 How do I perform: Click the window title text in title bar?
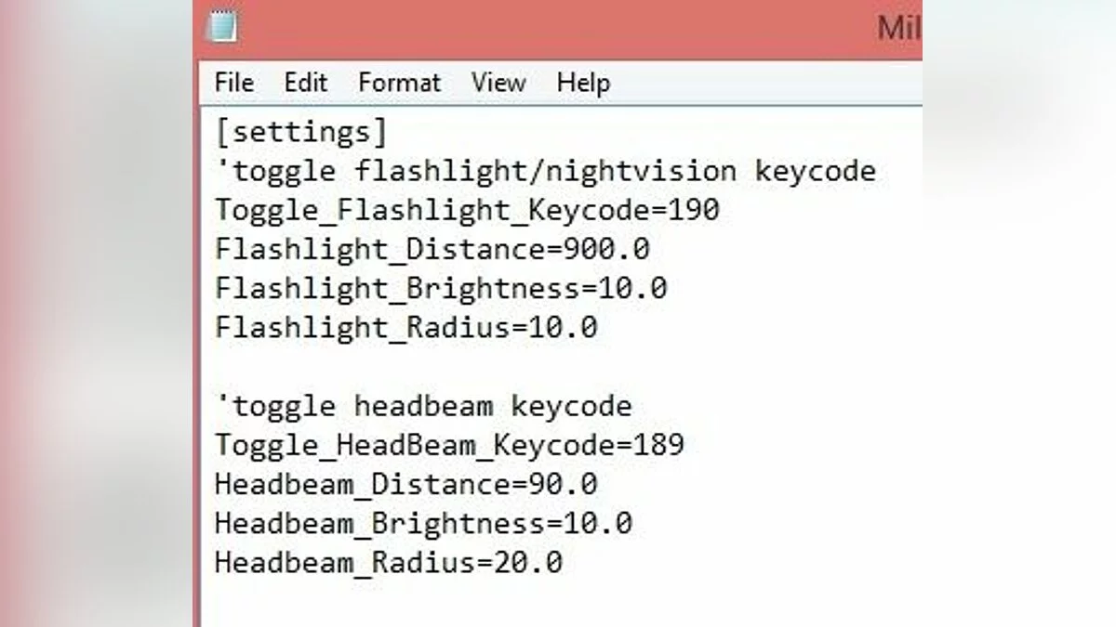coord(898,28)
